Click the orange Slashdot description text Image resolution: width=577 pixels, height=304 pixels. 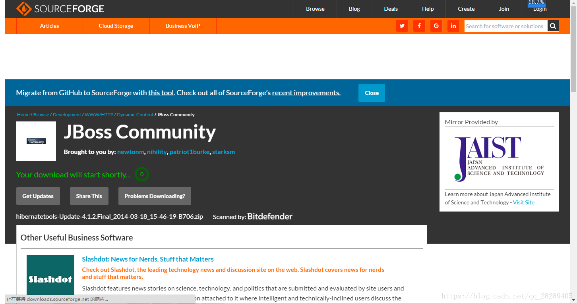pyautogui.click(x=233, y=273)
